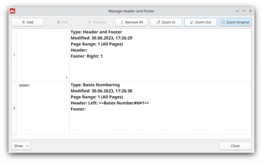Image resolution: width=263 pixels, height=163 pixels.
Task: Click the greyed-out Remove button
Action: [x=97, y=22]
